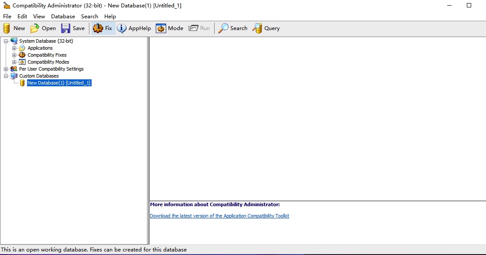
Task: Click the Query toolbar label text
Action: (x=272, y=28)
